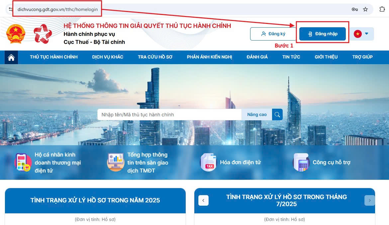Viewport: 389px width, 225px height.
Task: Open Tổng hợp thông tin trên sàn giao dịch TMĐT
Action: (148, 163)
